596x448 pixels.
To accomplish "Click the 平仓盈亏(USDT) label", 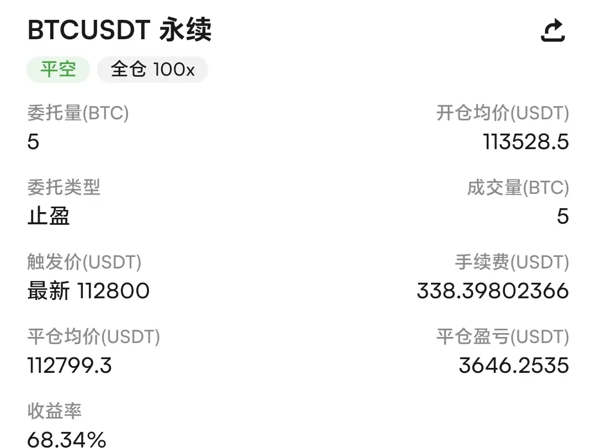I will coord(503,337).
